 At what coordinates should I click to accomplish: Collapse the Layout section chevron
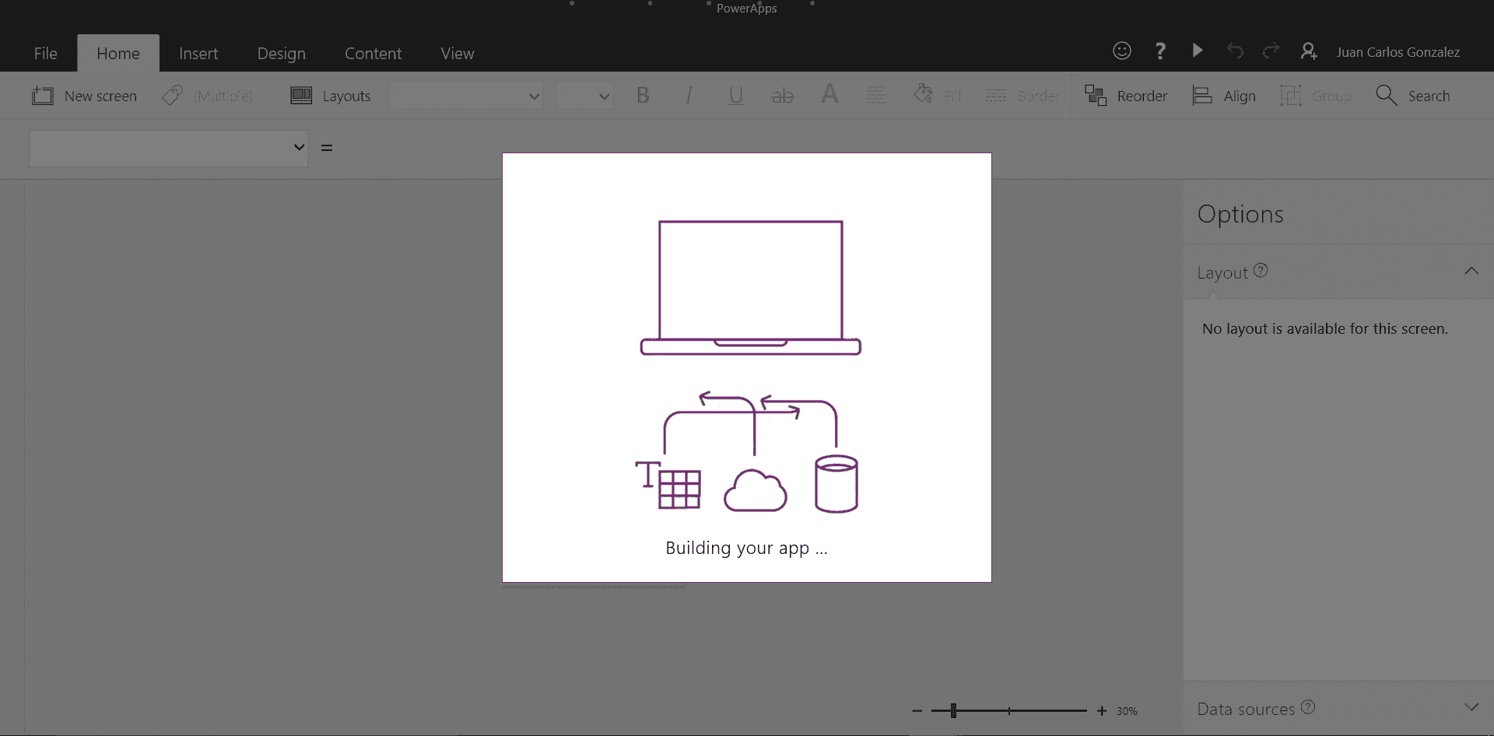click(x=1471, y=271)
